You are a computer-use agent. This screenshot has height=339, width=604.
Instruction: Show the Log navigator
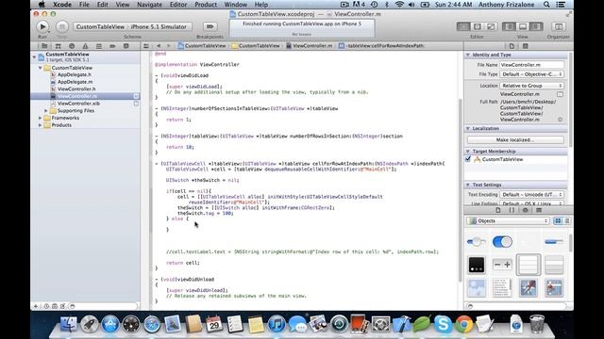coord(126,46)
